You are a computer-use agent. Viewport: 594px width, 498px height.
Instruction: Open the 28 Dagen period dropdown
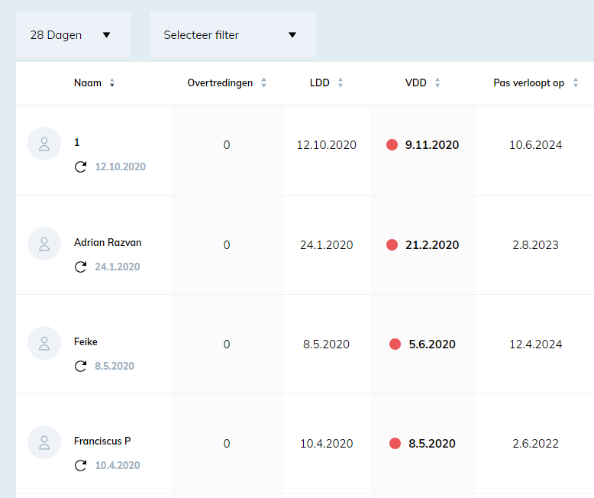click(73, 34)
